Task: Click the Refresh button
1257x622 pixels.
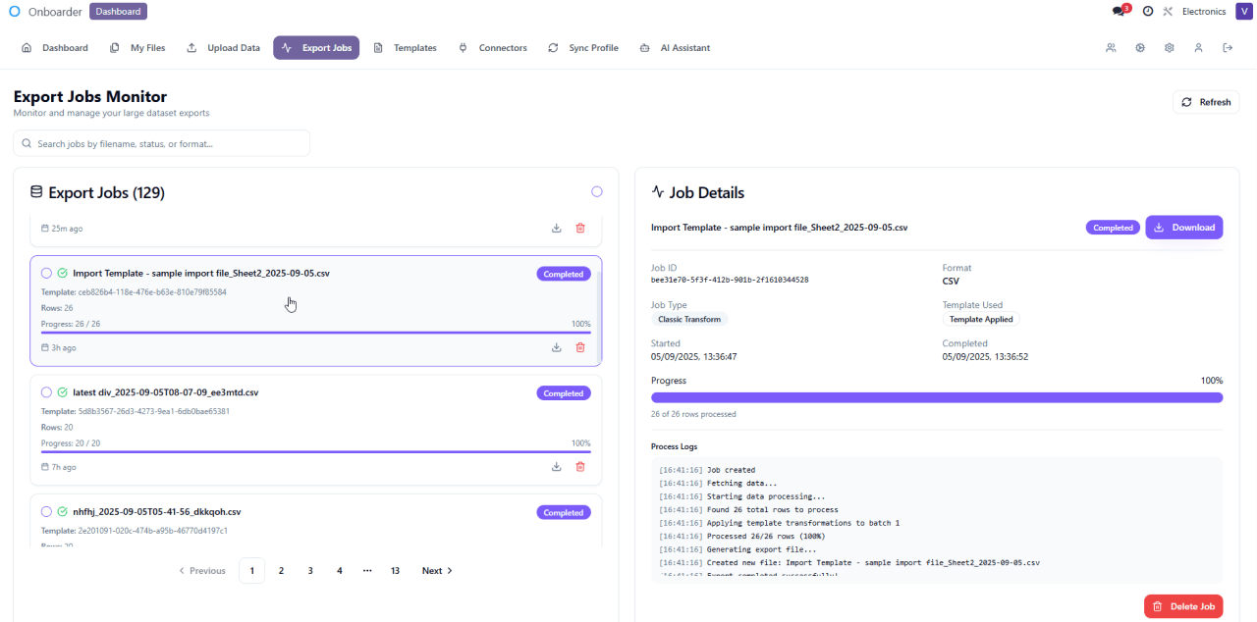Action: click(1205, 102)
